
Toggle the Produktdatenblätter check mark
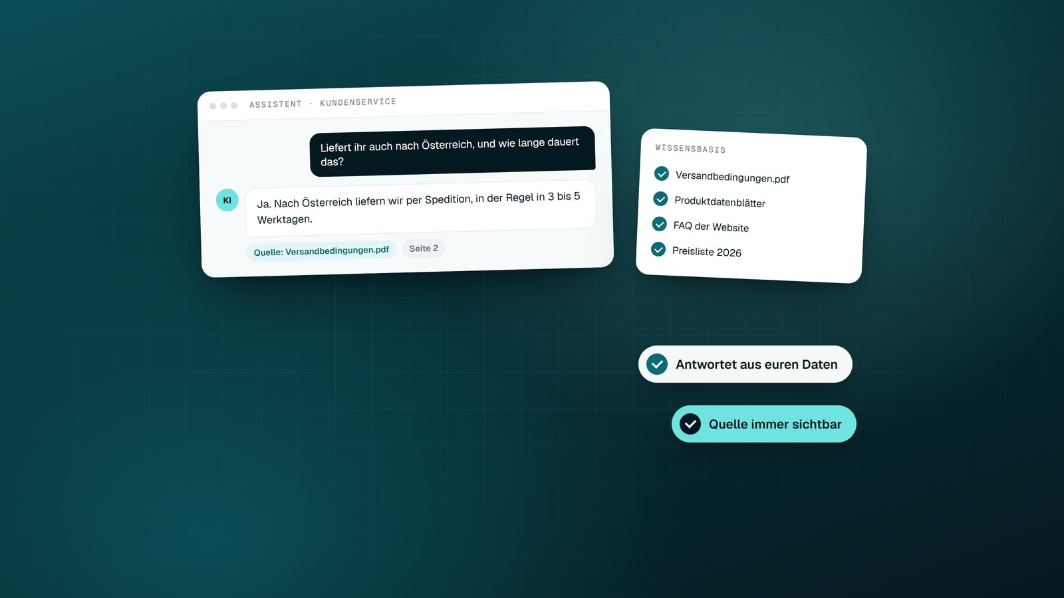[660, 199]
